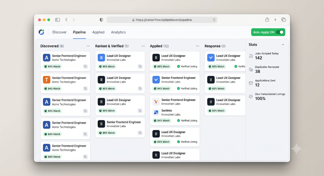The image size is (324, 176).
Task: Click the blue V logo in Applied column
Action: [156, 79]
